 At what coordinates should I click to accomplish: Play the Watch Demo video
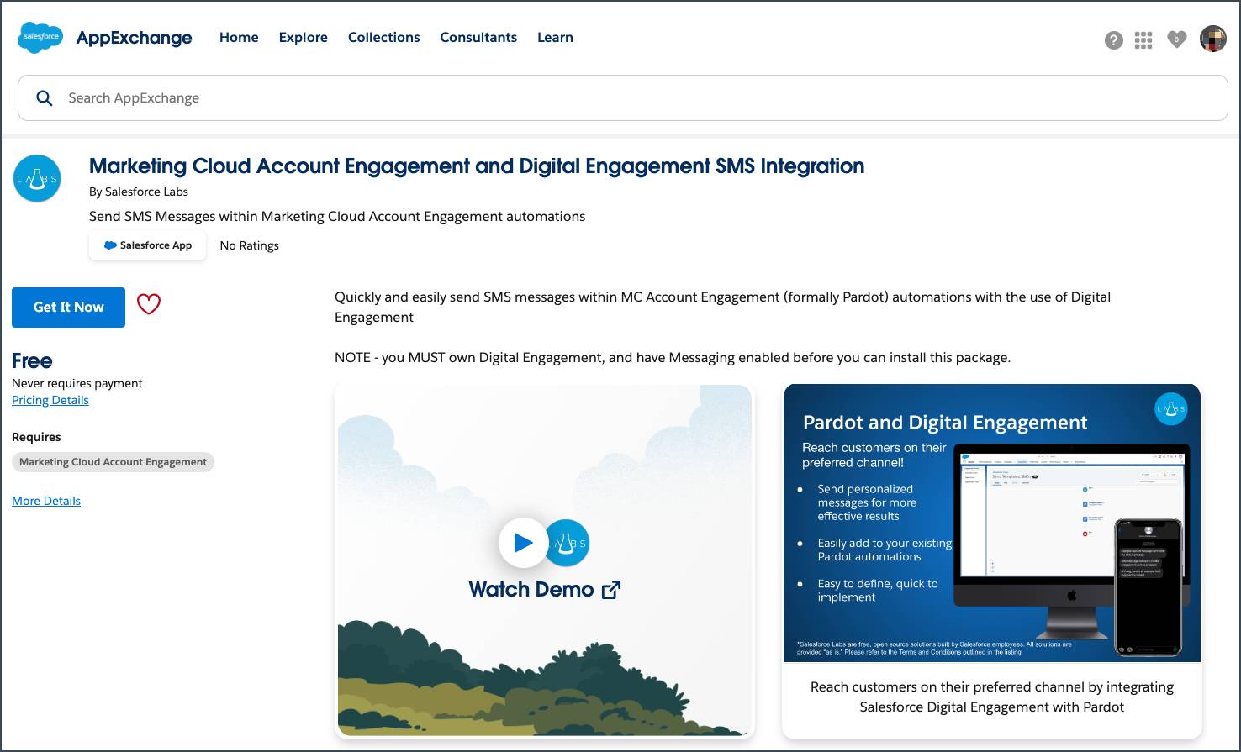[523, 543]
